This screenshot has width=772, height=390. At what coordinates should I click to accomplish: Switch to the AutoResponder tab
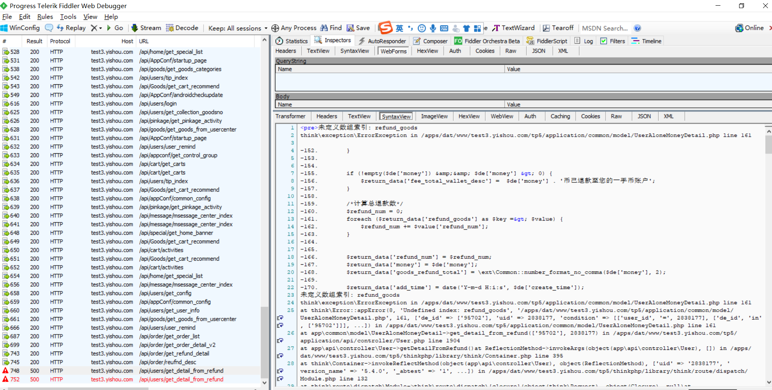[382, 41]
